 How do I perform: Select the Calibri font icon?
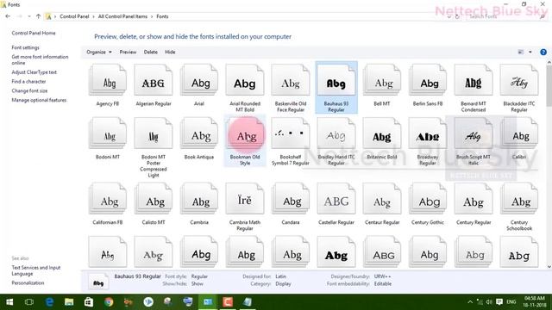pos(519,133)
